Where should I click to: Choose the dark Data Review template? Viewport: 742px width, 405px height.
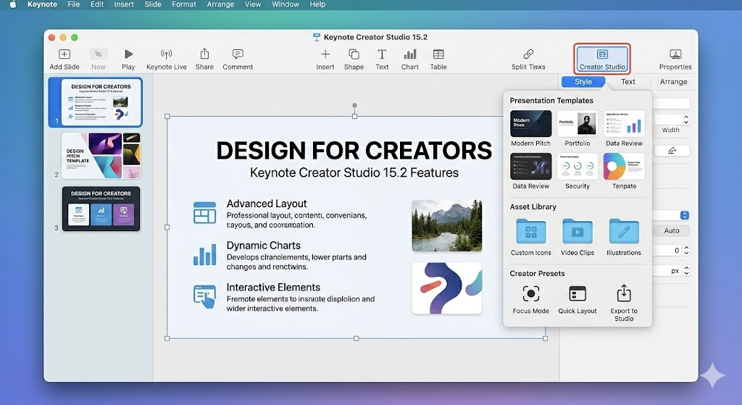(x=531, y=166)
